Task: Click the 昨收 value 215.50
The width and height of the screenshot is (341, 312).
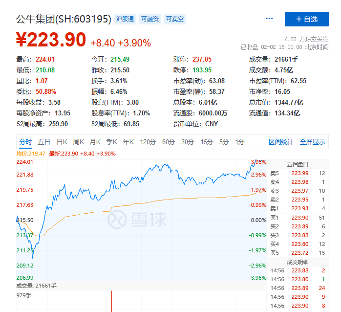Action: 120,70
